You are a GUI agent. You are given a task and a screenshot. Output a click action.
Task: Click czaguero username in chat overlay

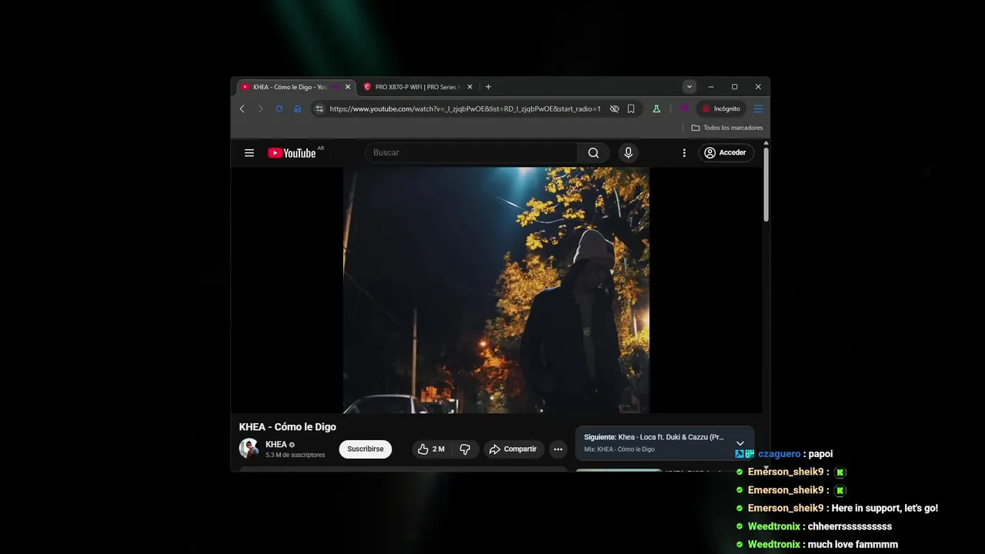(x=780, y=454)
